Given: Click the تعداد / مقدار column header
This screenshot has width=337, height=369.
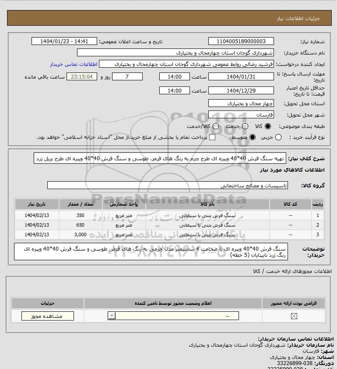Looking at the screenshot, I should point(81,204).
